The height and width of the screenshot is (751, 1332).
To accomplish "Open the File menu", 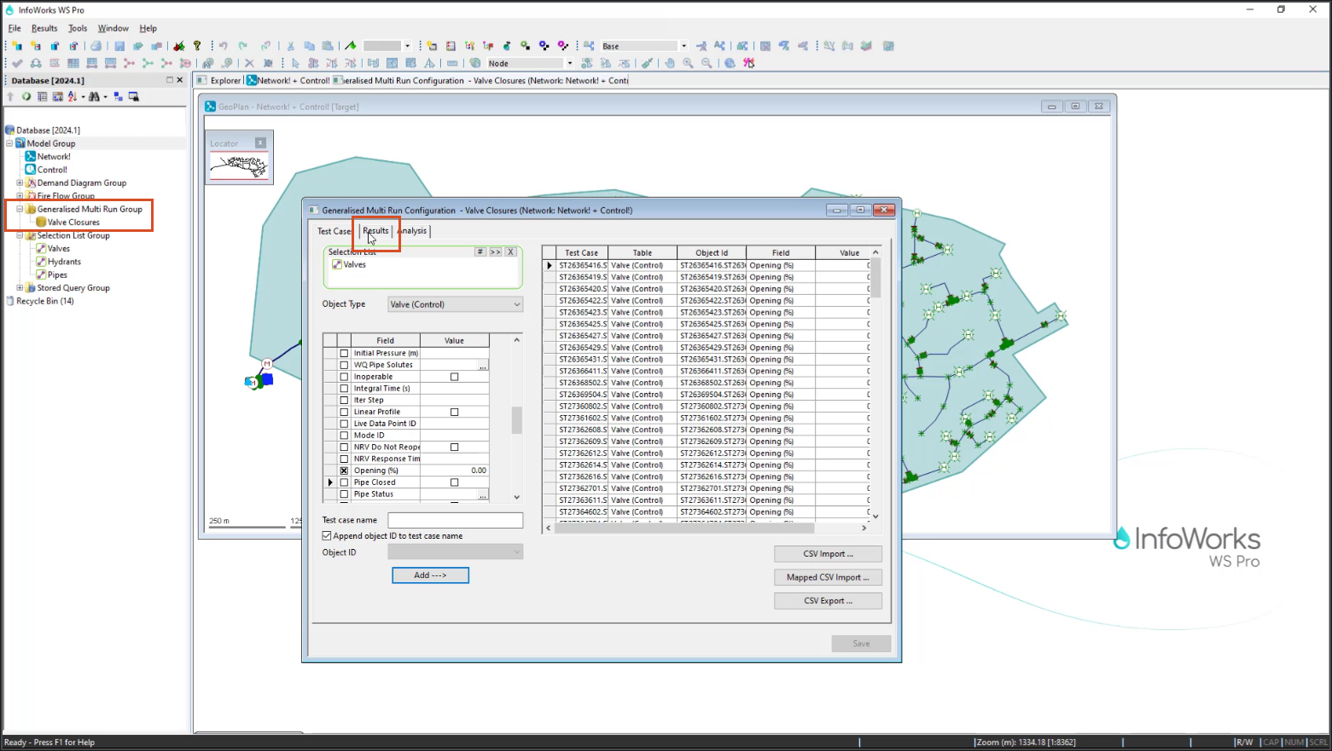I will 15,28.
